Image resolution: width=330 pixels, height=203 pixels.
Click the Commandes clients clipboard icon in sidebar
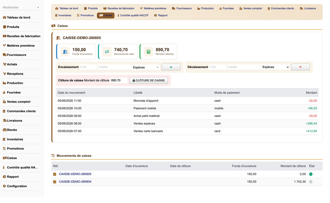(x=4, y=111)
